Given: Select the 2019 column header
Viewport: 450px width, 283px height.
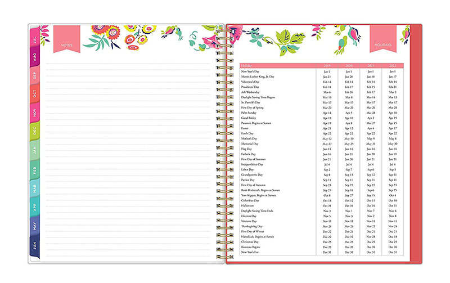Looking at the screenshot, I should 327,66.
